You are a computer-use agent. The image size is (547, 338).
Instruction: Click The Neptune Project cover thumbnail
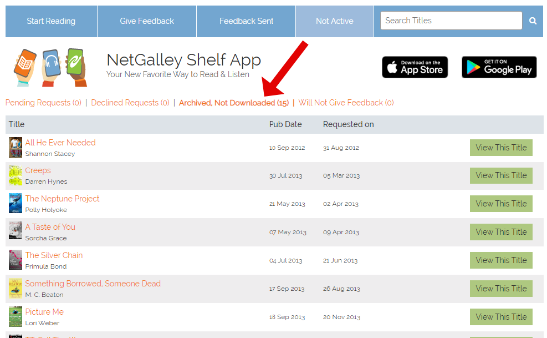pyautogui.click(x=16, y=204)
